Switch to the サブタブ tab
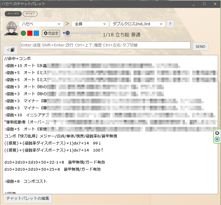This screenshot has height=205, width=221. tap(30, 14)
